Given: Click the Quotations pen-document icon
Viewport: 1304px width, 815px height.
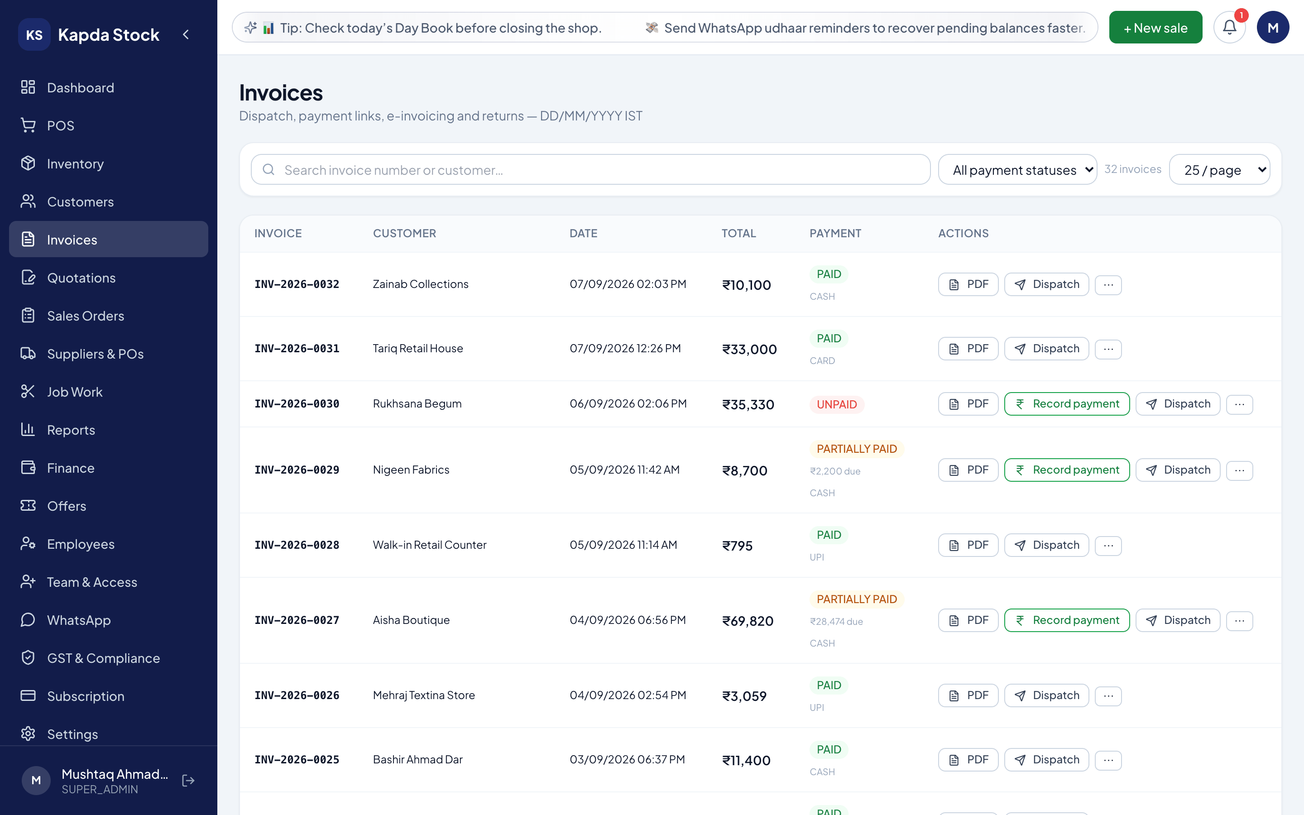Looking at the screenshot, I should (28, 278).
